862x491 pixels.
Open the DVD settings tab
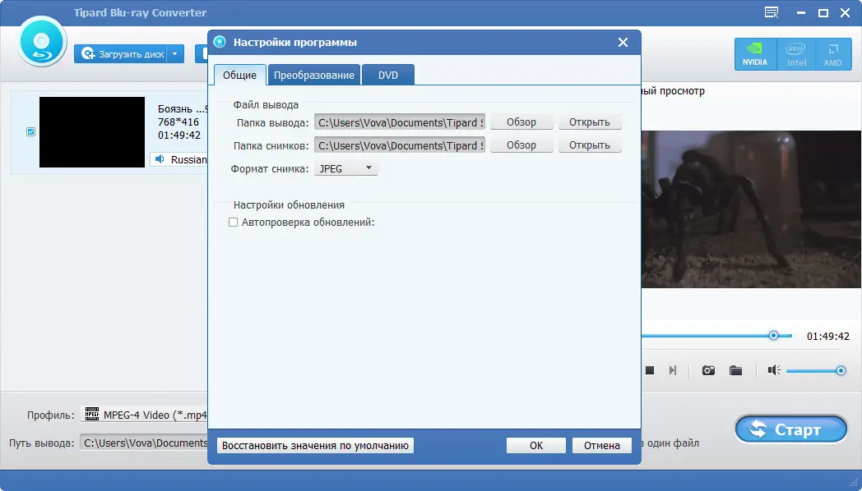[387, 74]
